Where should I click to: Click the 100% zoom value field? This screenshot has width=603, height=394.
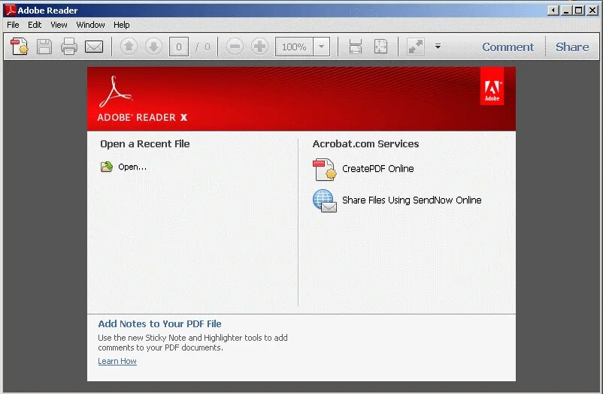coord(294,47)
